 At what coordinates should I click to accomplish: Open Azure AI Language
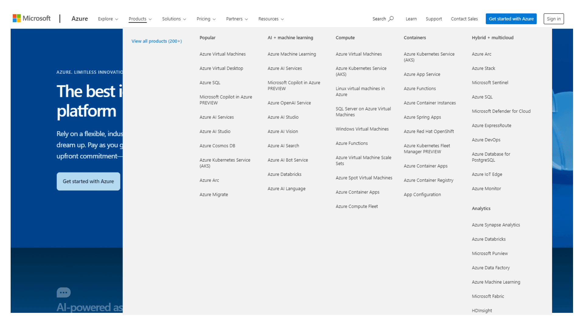[286, 189]
